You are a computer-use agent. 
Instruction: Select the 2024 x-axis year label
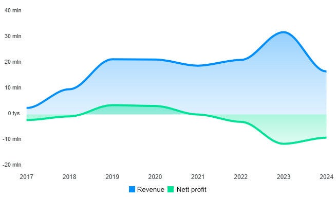(326, 177)
